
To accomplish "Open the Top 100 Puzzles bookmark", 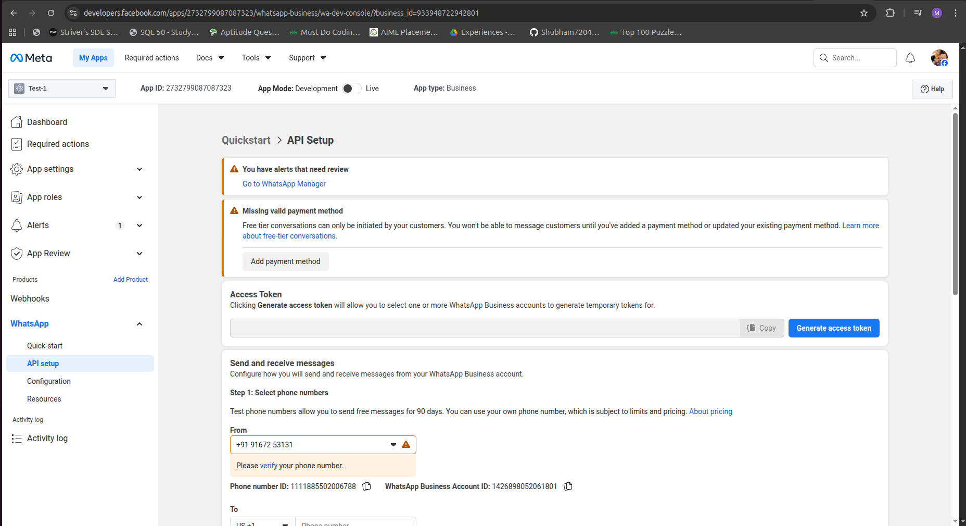I will click(646, 32).
